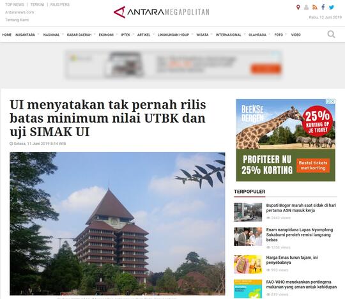Click the search magnifier icon
345x299 pixels.
tap(331, 34)
